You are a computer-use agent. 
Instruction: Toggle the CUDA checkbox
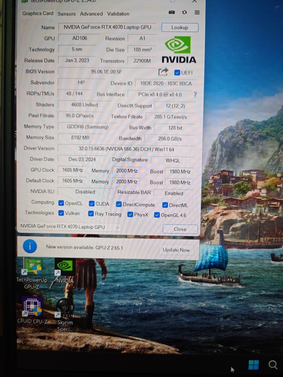(91, 204)
